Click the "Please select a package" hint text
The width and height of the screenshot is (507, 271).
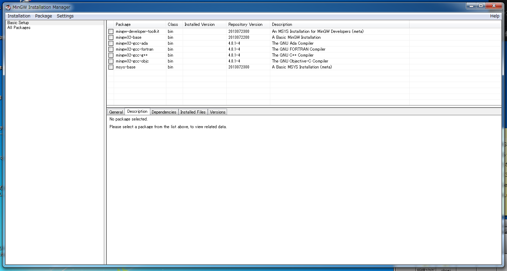(x=168, y=127)
